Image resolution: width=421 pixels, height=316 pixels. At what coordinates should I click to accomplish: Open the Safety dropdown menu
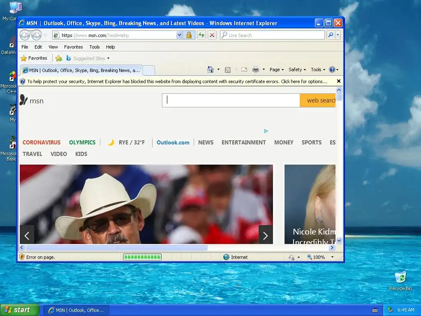pyautogui.click(x=297, y=70)
